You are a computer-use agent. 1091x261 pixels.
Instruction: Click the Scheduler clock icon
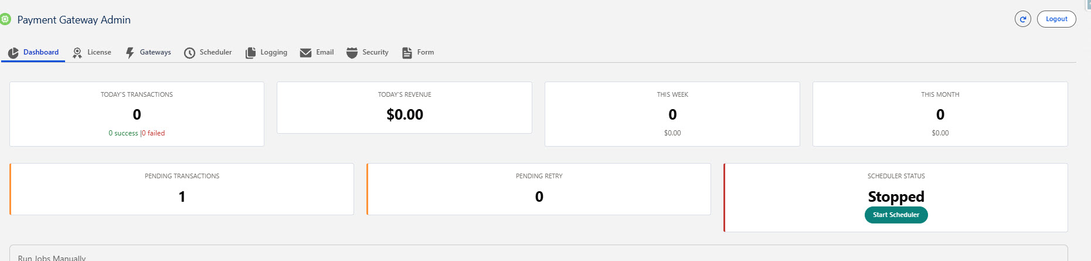tap(189, 53)
